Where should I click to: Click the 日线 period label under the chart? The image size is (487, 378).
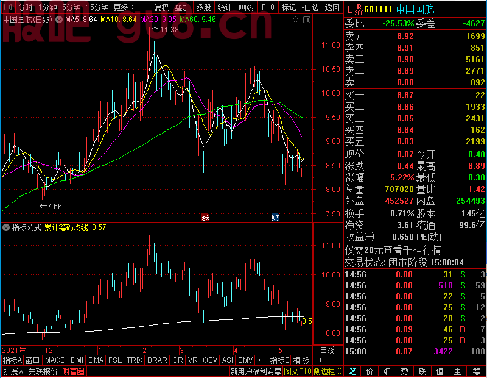(x=328, y=351)
